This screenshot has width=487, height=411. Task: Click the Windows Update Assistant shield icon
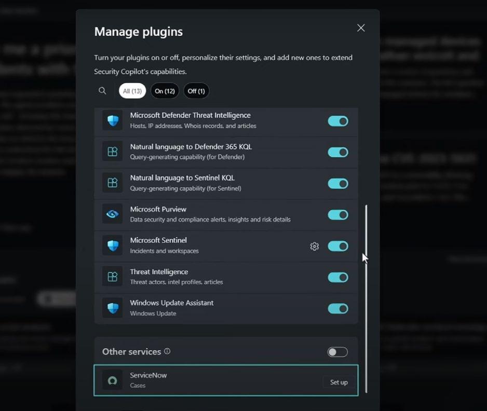(x=113, y=308)
